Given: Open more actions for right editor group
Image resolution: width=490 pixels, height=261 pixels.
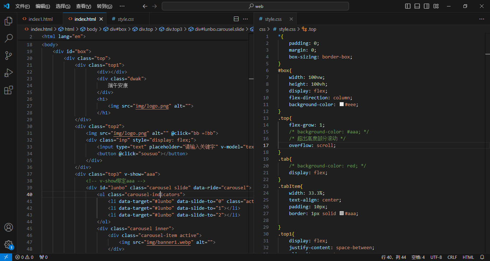Looking at the screenshot, I should pos(482,19).
